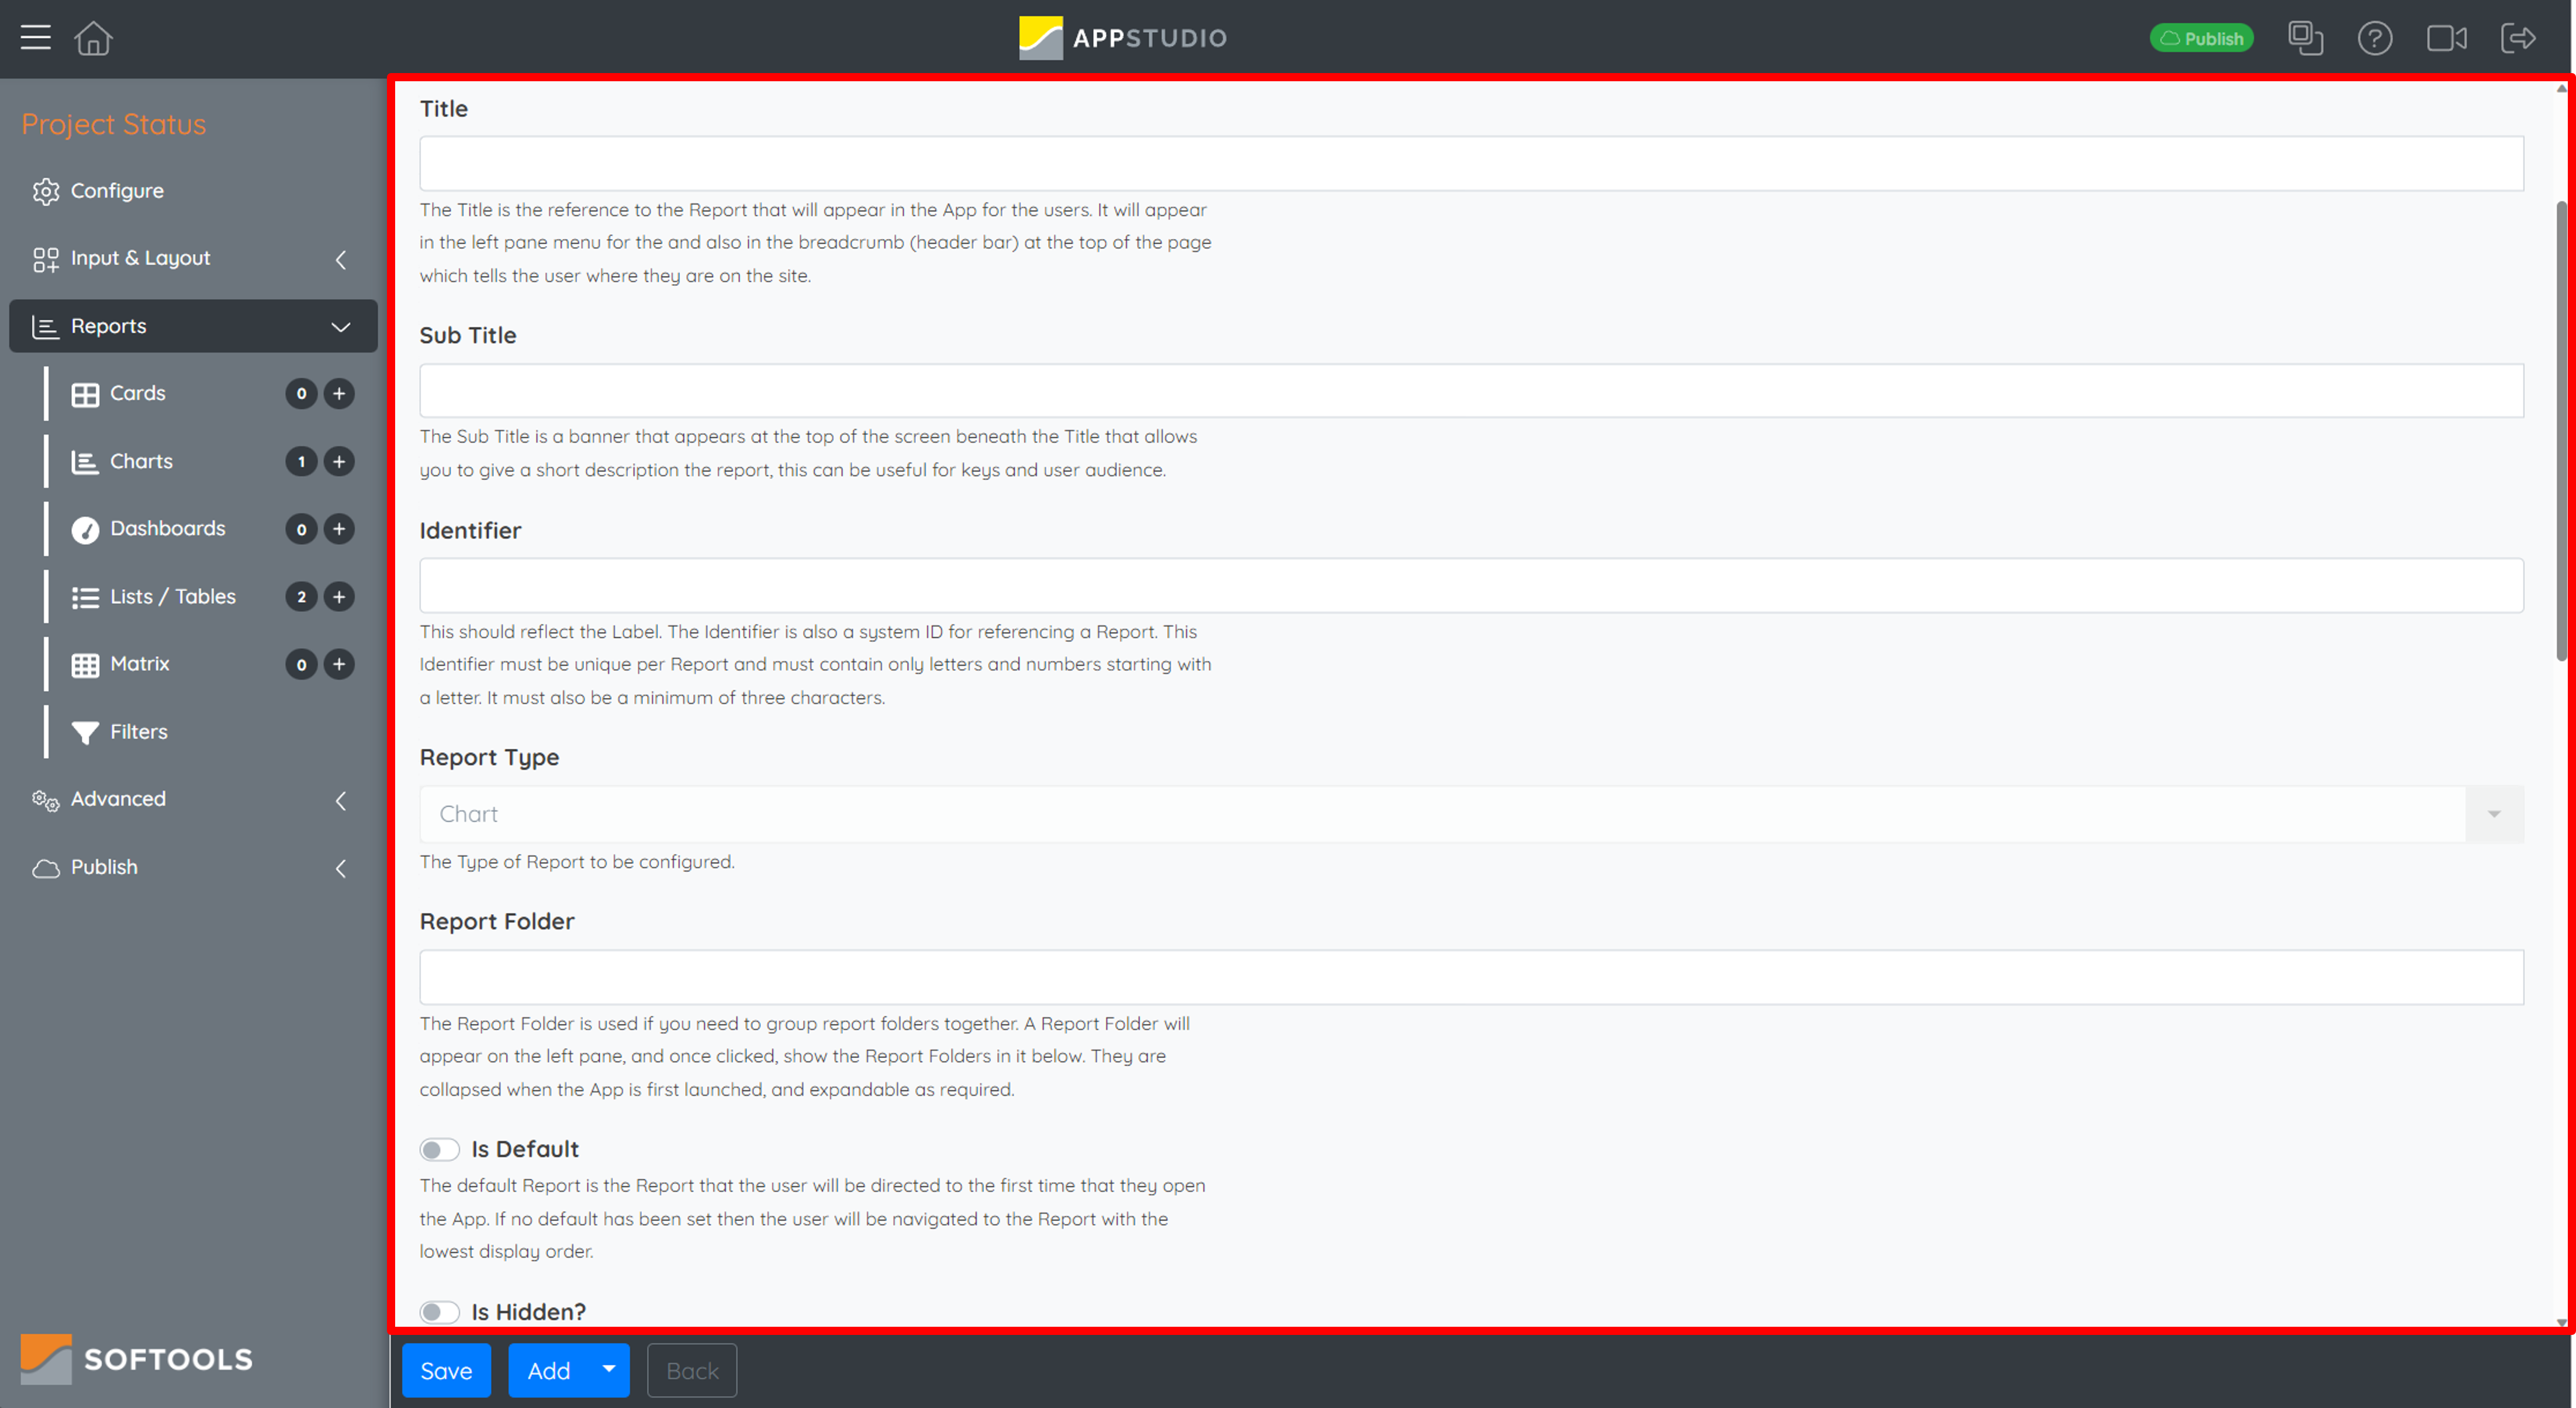
Task: Click the Matrix count badge
Action: click(301, 664)
